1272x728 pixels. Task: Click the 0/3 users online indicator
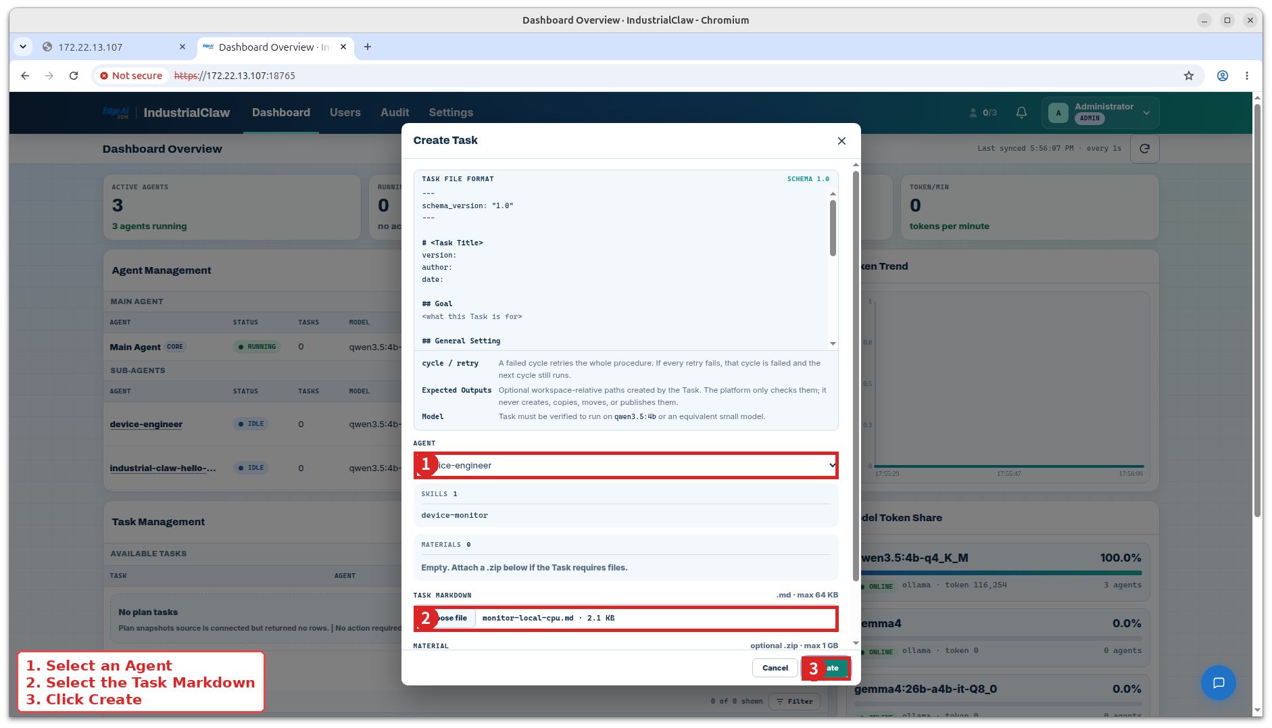click(x=983, y=113)
